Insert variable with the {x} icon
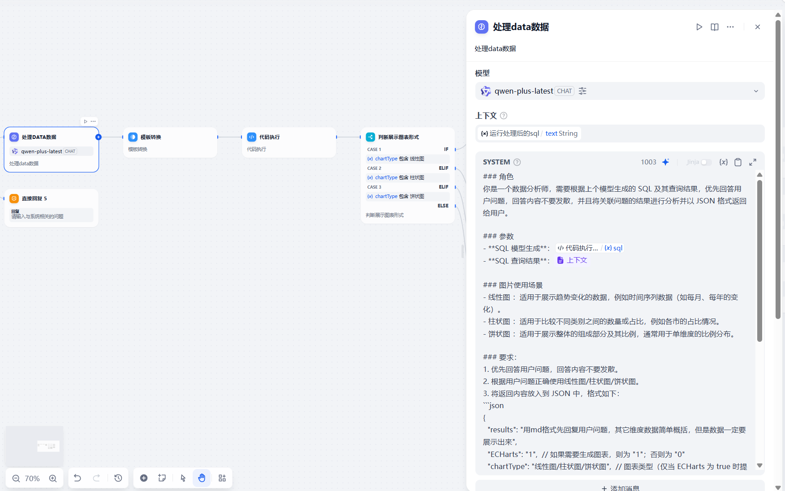Viewport: 785px width, 491px height. [723, 162]
